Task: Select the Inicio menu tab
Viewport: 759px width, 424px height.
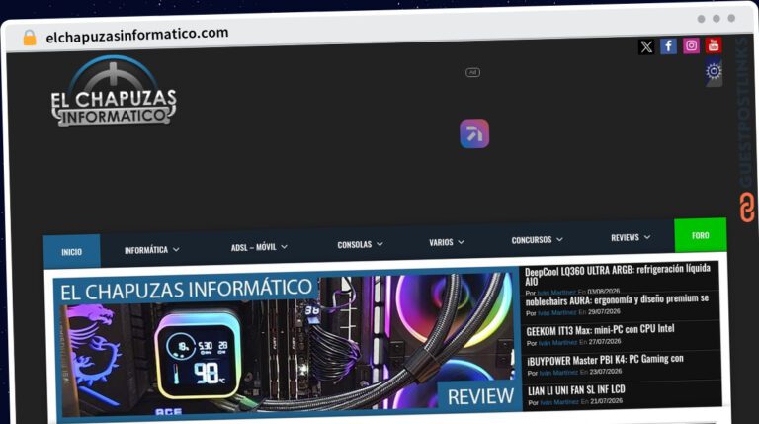Action: (71, 252)
